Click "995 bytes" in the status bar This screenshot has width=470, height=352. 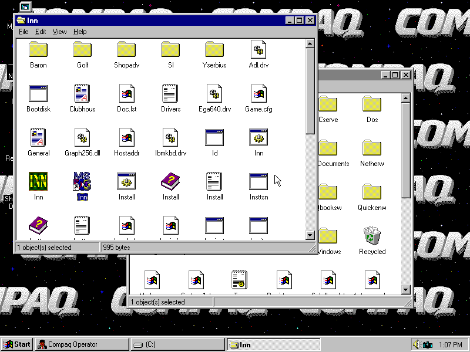pos(116,248)
